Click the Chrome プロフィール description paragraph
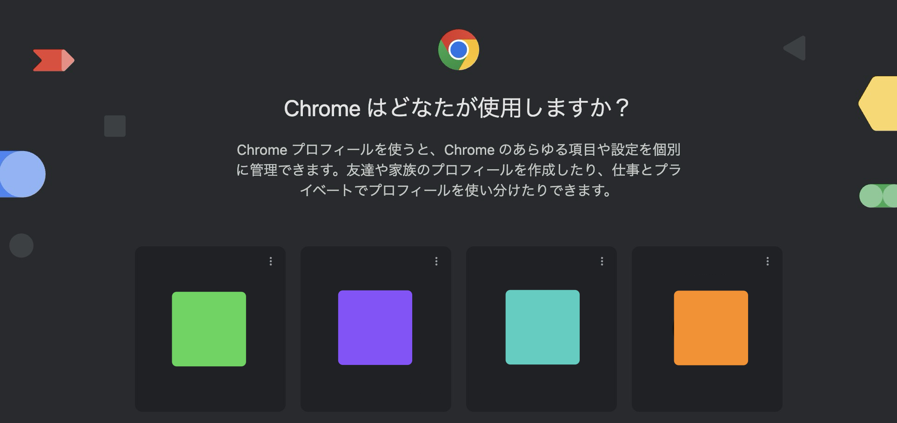897x423 pixels. [458, 170]
